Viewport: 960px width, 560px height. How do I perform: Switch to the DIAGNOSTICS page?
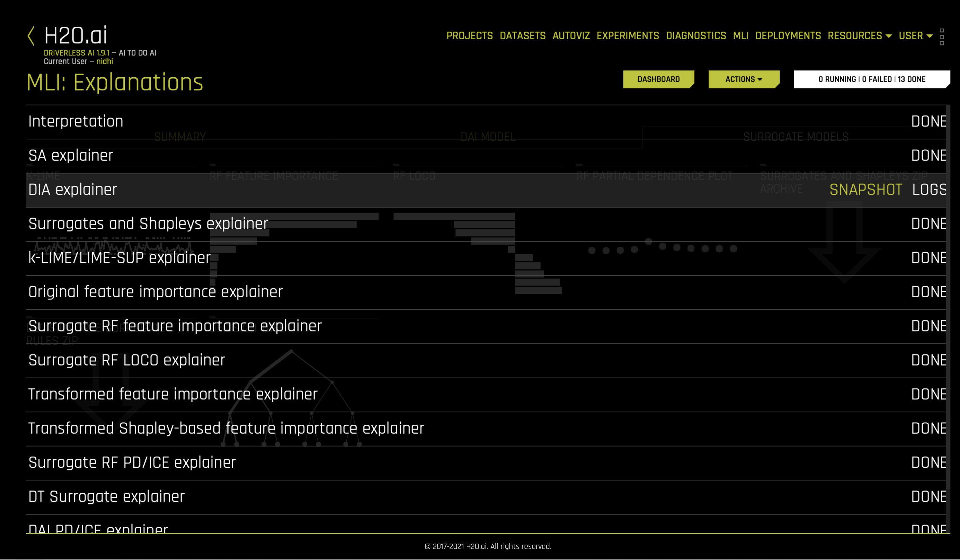click(696, 36)
